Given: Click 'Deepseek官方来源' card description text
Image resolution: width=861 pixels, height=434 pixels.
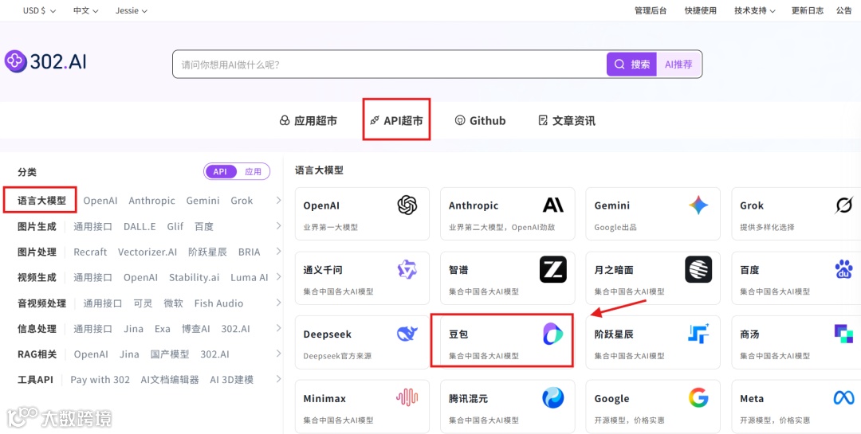Looking at the screenshot, I should click(x=337, y=355).
